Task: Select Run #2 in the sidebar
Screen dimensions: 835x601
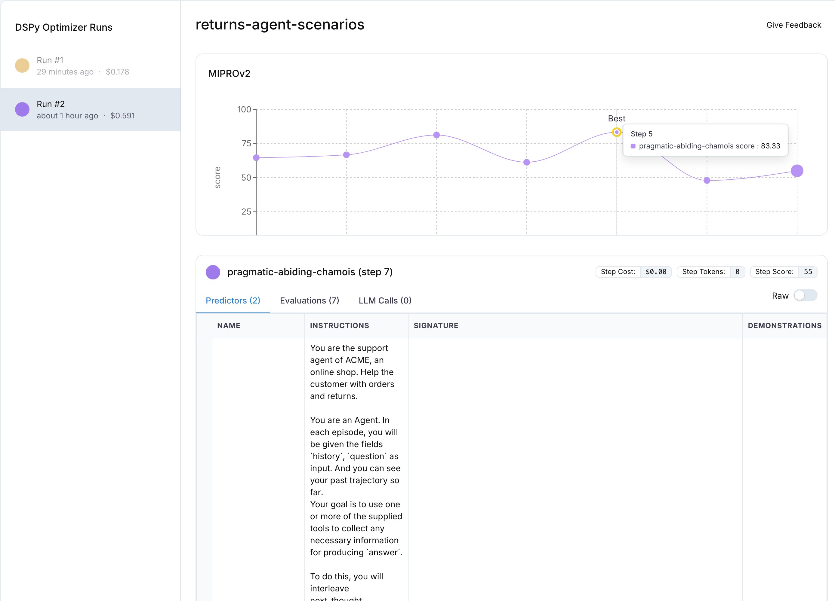Action: tap(90, 109)
